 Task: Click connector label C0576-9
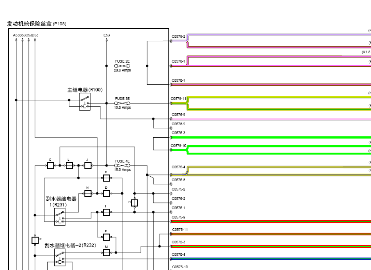[x=179, y=115]
